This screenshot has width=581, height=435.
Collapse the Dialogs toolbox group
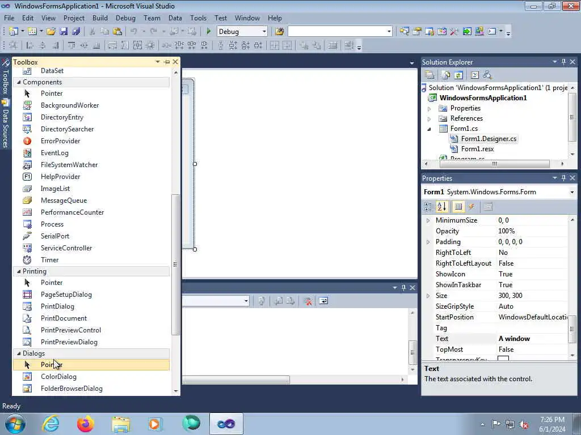click(19, 353)
